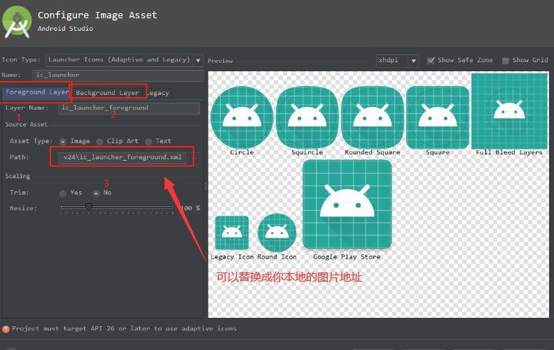Image resolution: width=554 pixels, height=350 pixels.
Task: Click the Square icon preview
Action: click(438, 117)
